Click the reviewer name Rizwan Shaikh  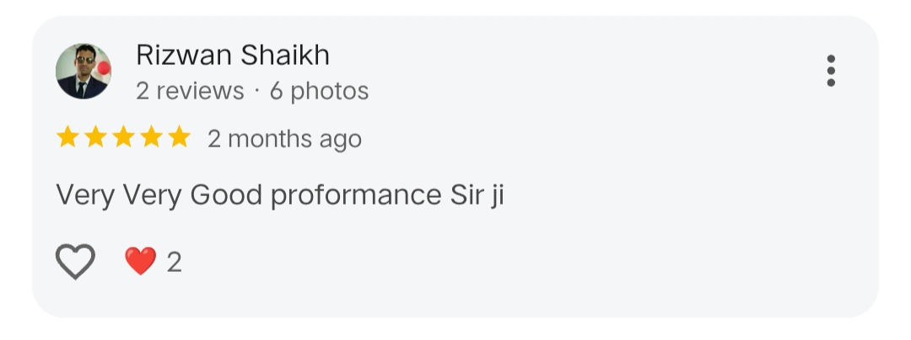click(232, 56)
